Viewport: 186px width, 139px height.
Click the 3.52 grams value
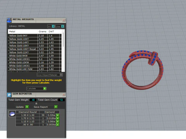[x=41, y=53]
